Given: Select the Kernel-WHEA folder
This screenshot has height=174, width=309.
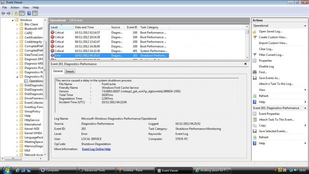Looking at the screenshot, I should point(33,133).
